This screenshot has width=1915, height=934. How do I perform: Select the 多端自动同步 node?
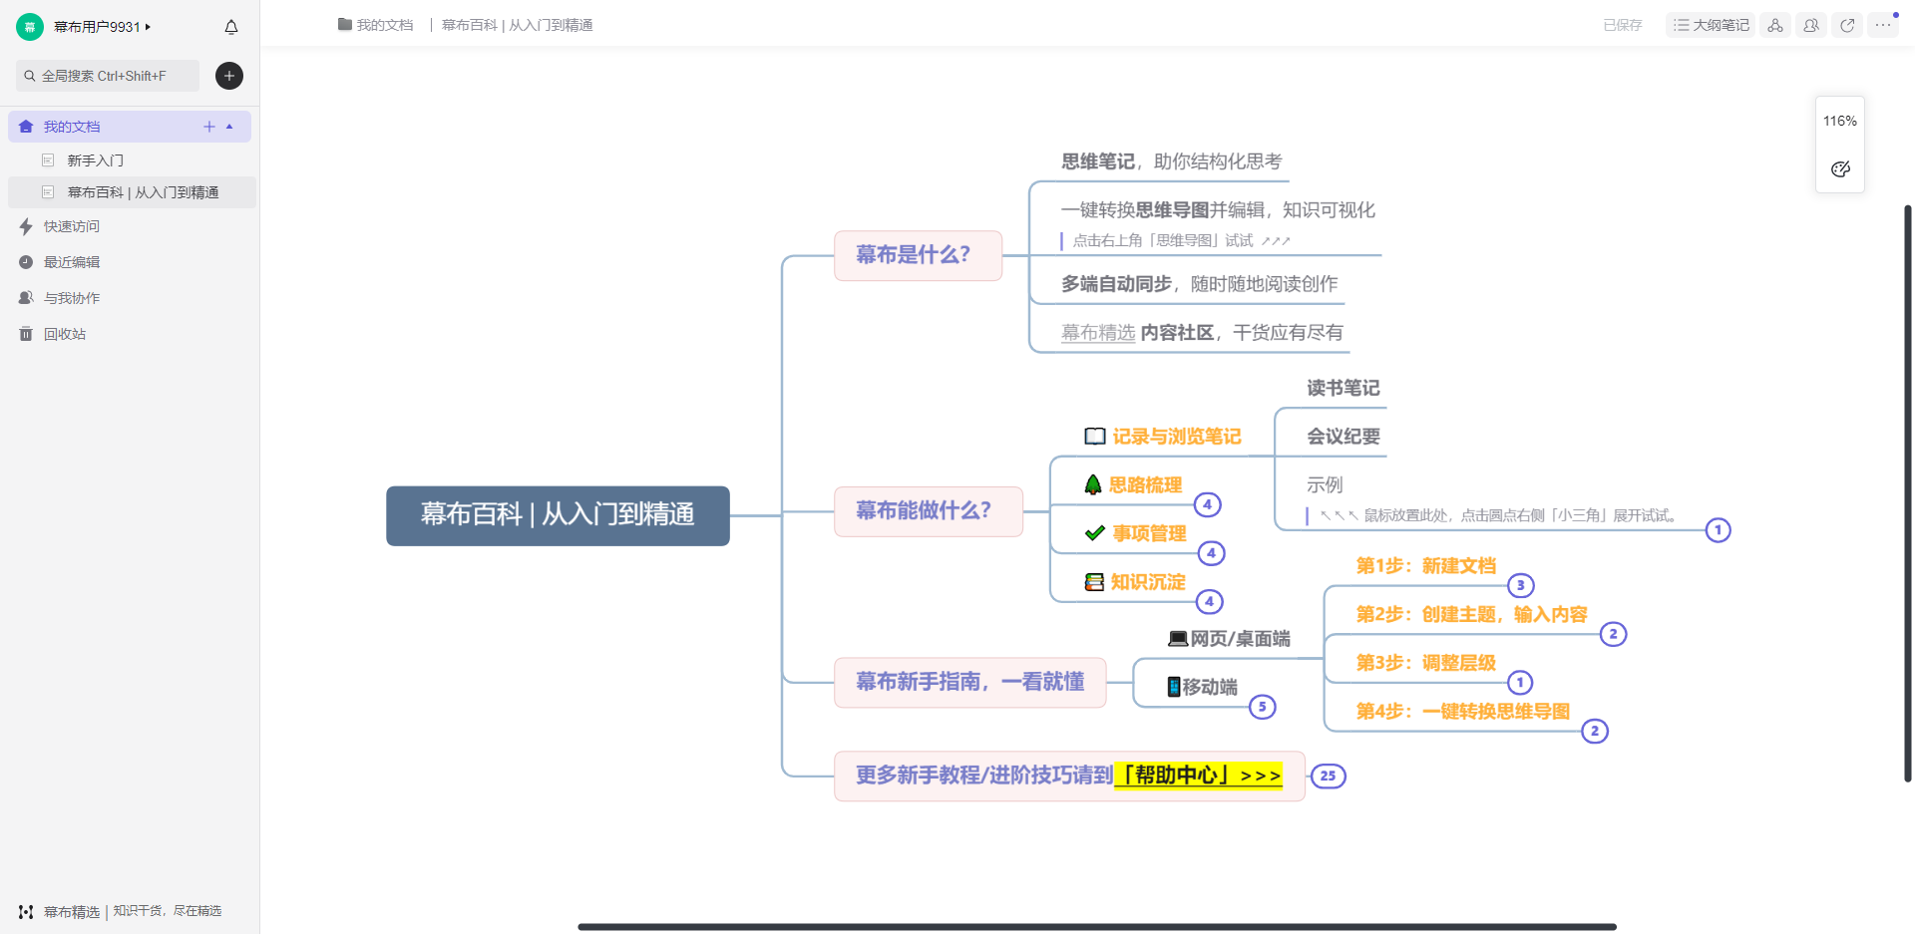[x=1200, y=284]
